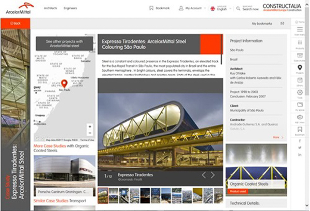This screenshot has height=211, width=310.
Task: Click the orange Back button
Action: [x=15, y=23]
